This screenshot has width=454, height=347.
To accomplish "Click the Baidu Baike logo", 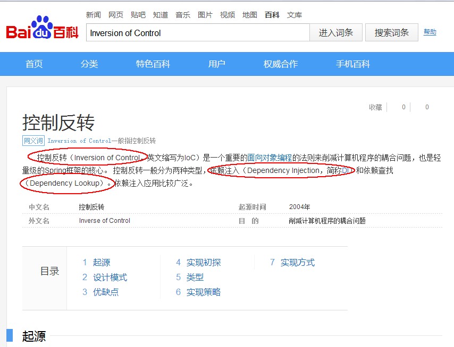I will point(43,28).
